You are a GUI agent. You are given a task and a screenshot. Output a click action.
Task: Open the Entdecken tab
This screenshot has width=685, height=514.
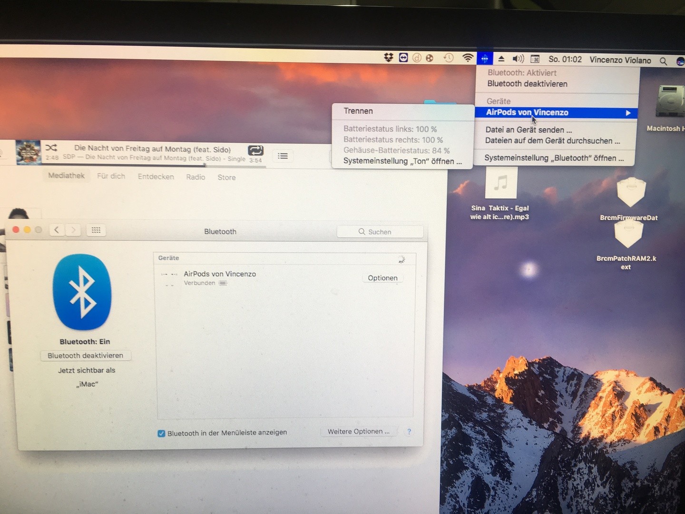[x=156, y=177]
